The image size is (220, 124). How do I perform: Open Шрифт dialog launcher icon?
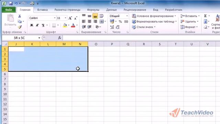click(x=77, y=32)
